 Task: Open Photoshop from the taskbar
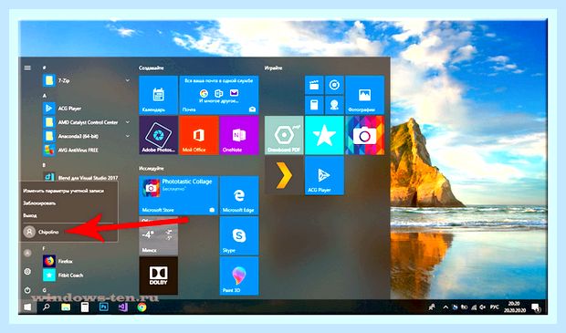coord(104,307)
